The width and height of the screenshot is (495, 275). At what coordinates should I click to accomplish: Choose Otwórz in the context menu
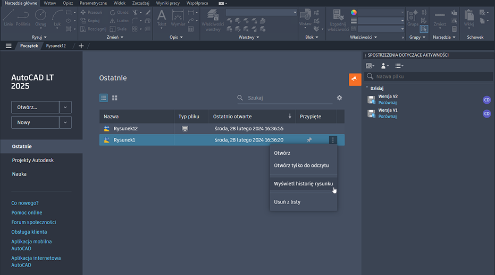[282, 153]
